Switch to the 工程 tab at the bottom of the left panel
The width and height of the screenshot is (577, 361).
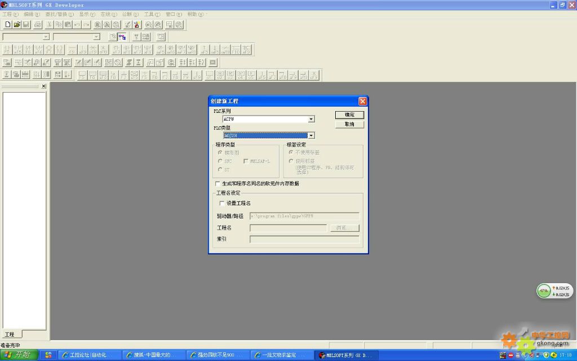tap(11, 334)
